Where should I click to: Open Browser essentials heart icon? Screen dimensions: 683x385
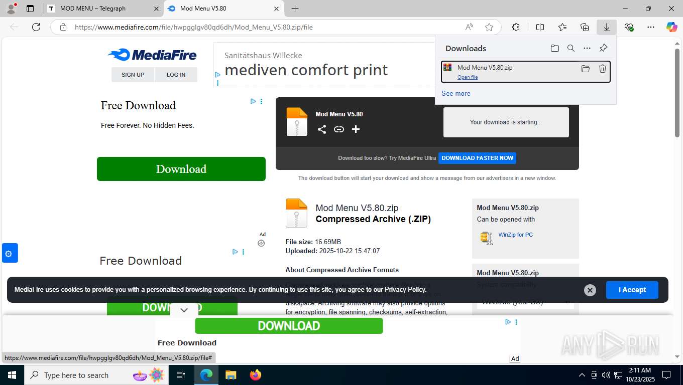pyautogui.click(x=629, y=27)
